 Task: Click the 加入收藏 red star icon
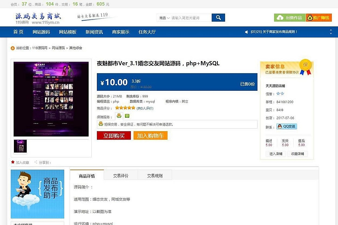click(13, 162)
